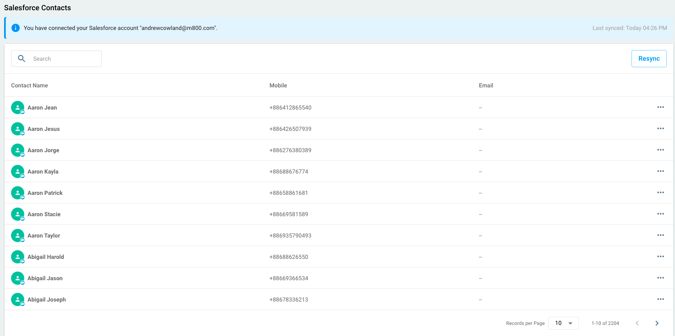
Task: Open the three-dot menu for Aaron Patrick
Action: pyautogui.click(x=660, y=193)
